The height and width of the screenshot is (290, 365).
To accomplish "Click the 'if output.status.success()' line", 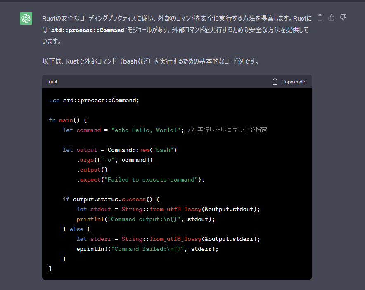I will tap(111, 200).
